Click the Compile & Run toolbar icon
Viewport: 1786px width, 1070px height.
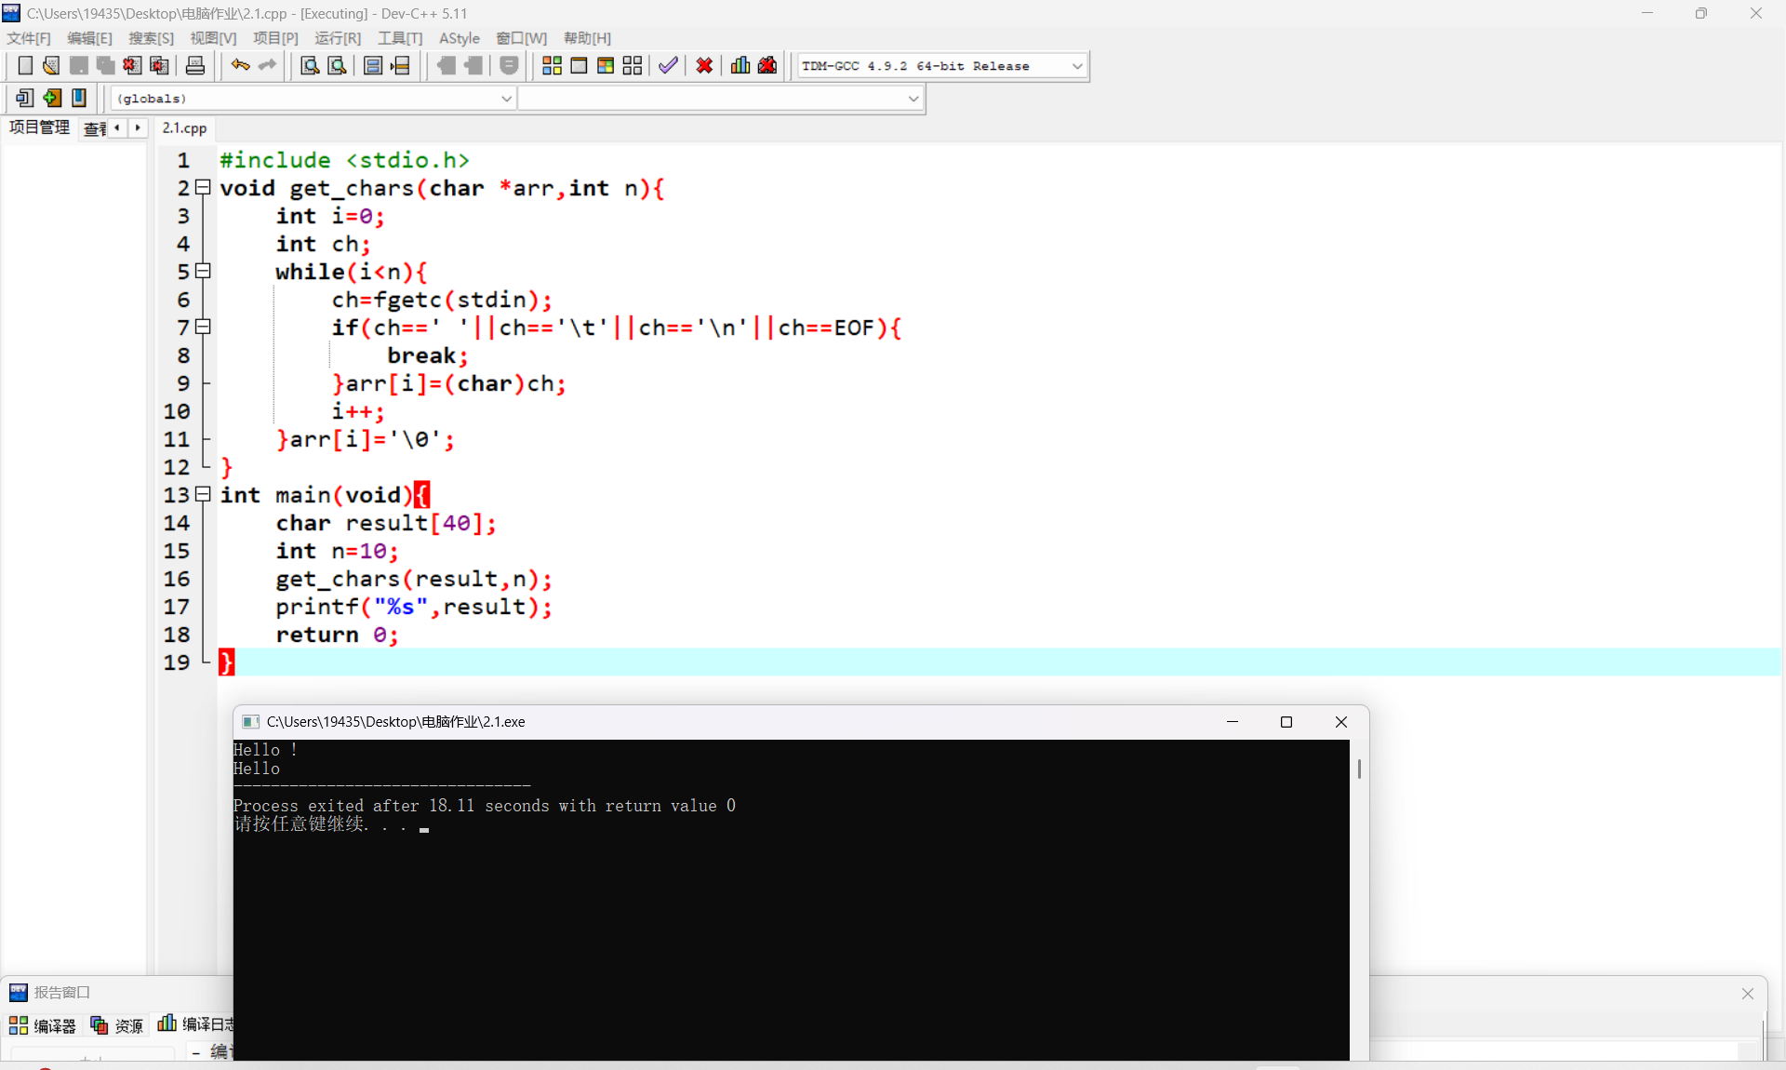[x=606, y=66]
